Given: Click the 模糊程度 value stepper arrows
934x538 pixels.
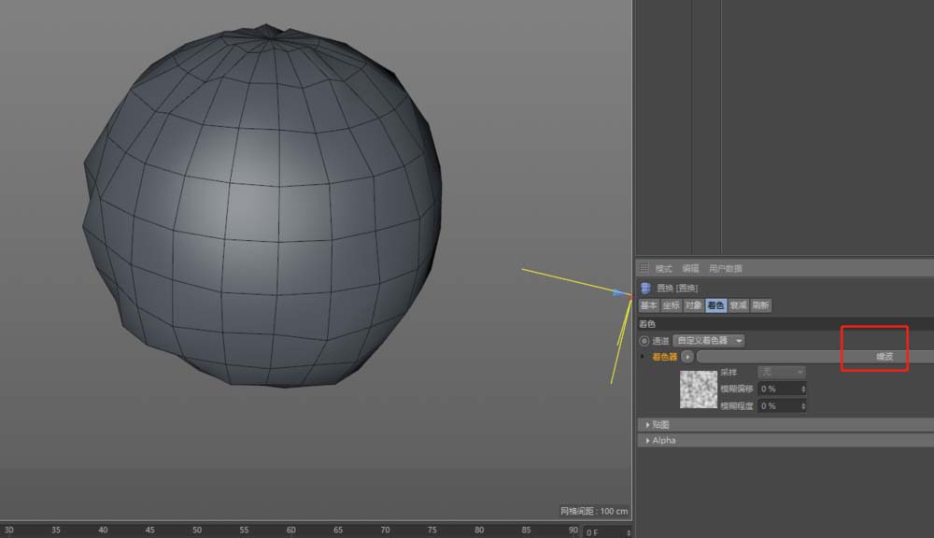Looking at the screenshot, I should tap(803, 406).
